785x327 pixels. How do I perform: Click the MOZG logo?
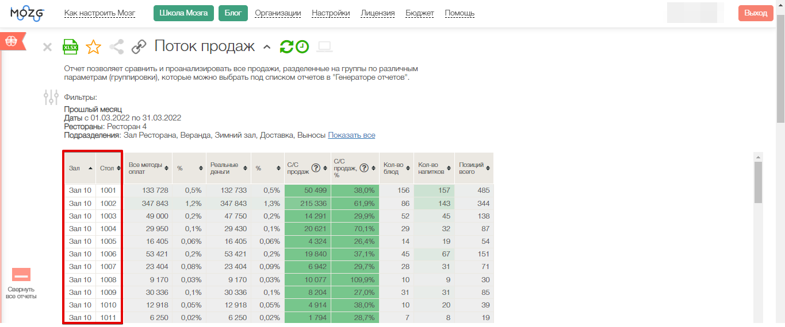click(27, 13)
